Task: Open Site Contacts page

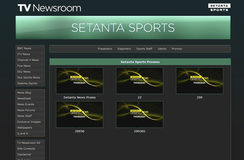Action: (26, 149)
